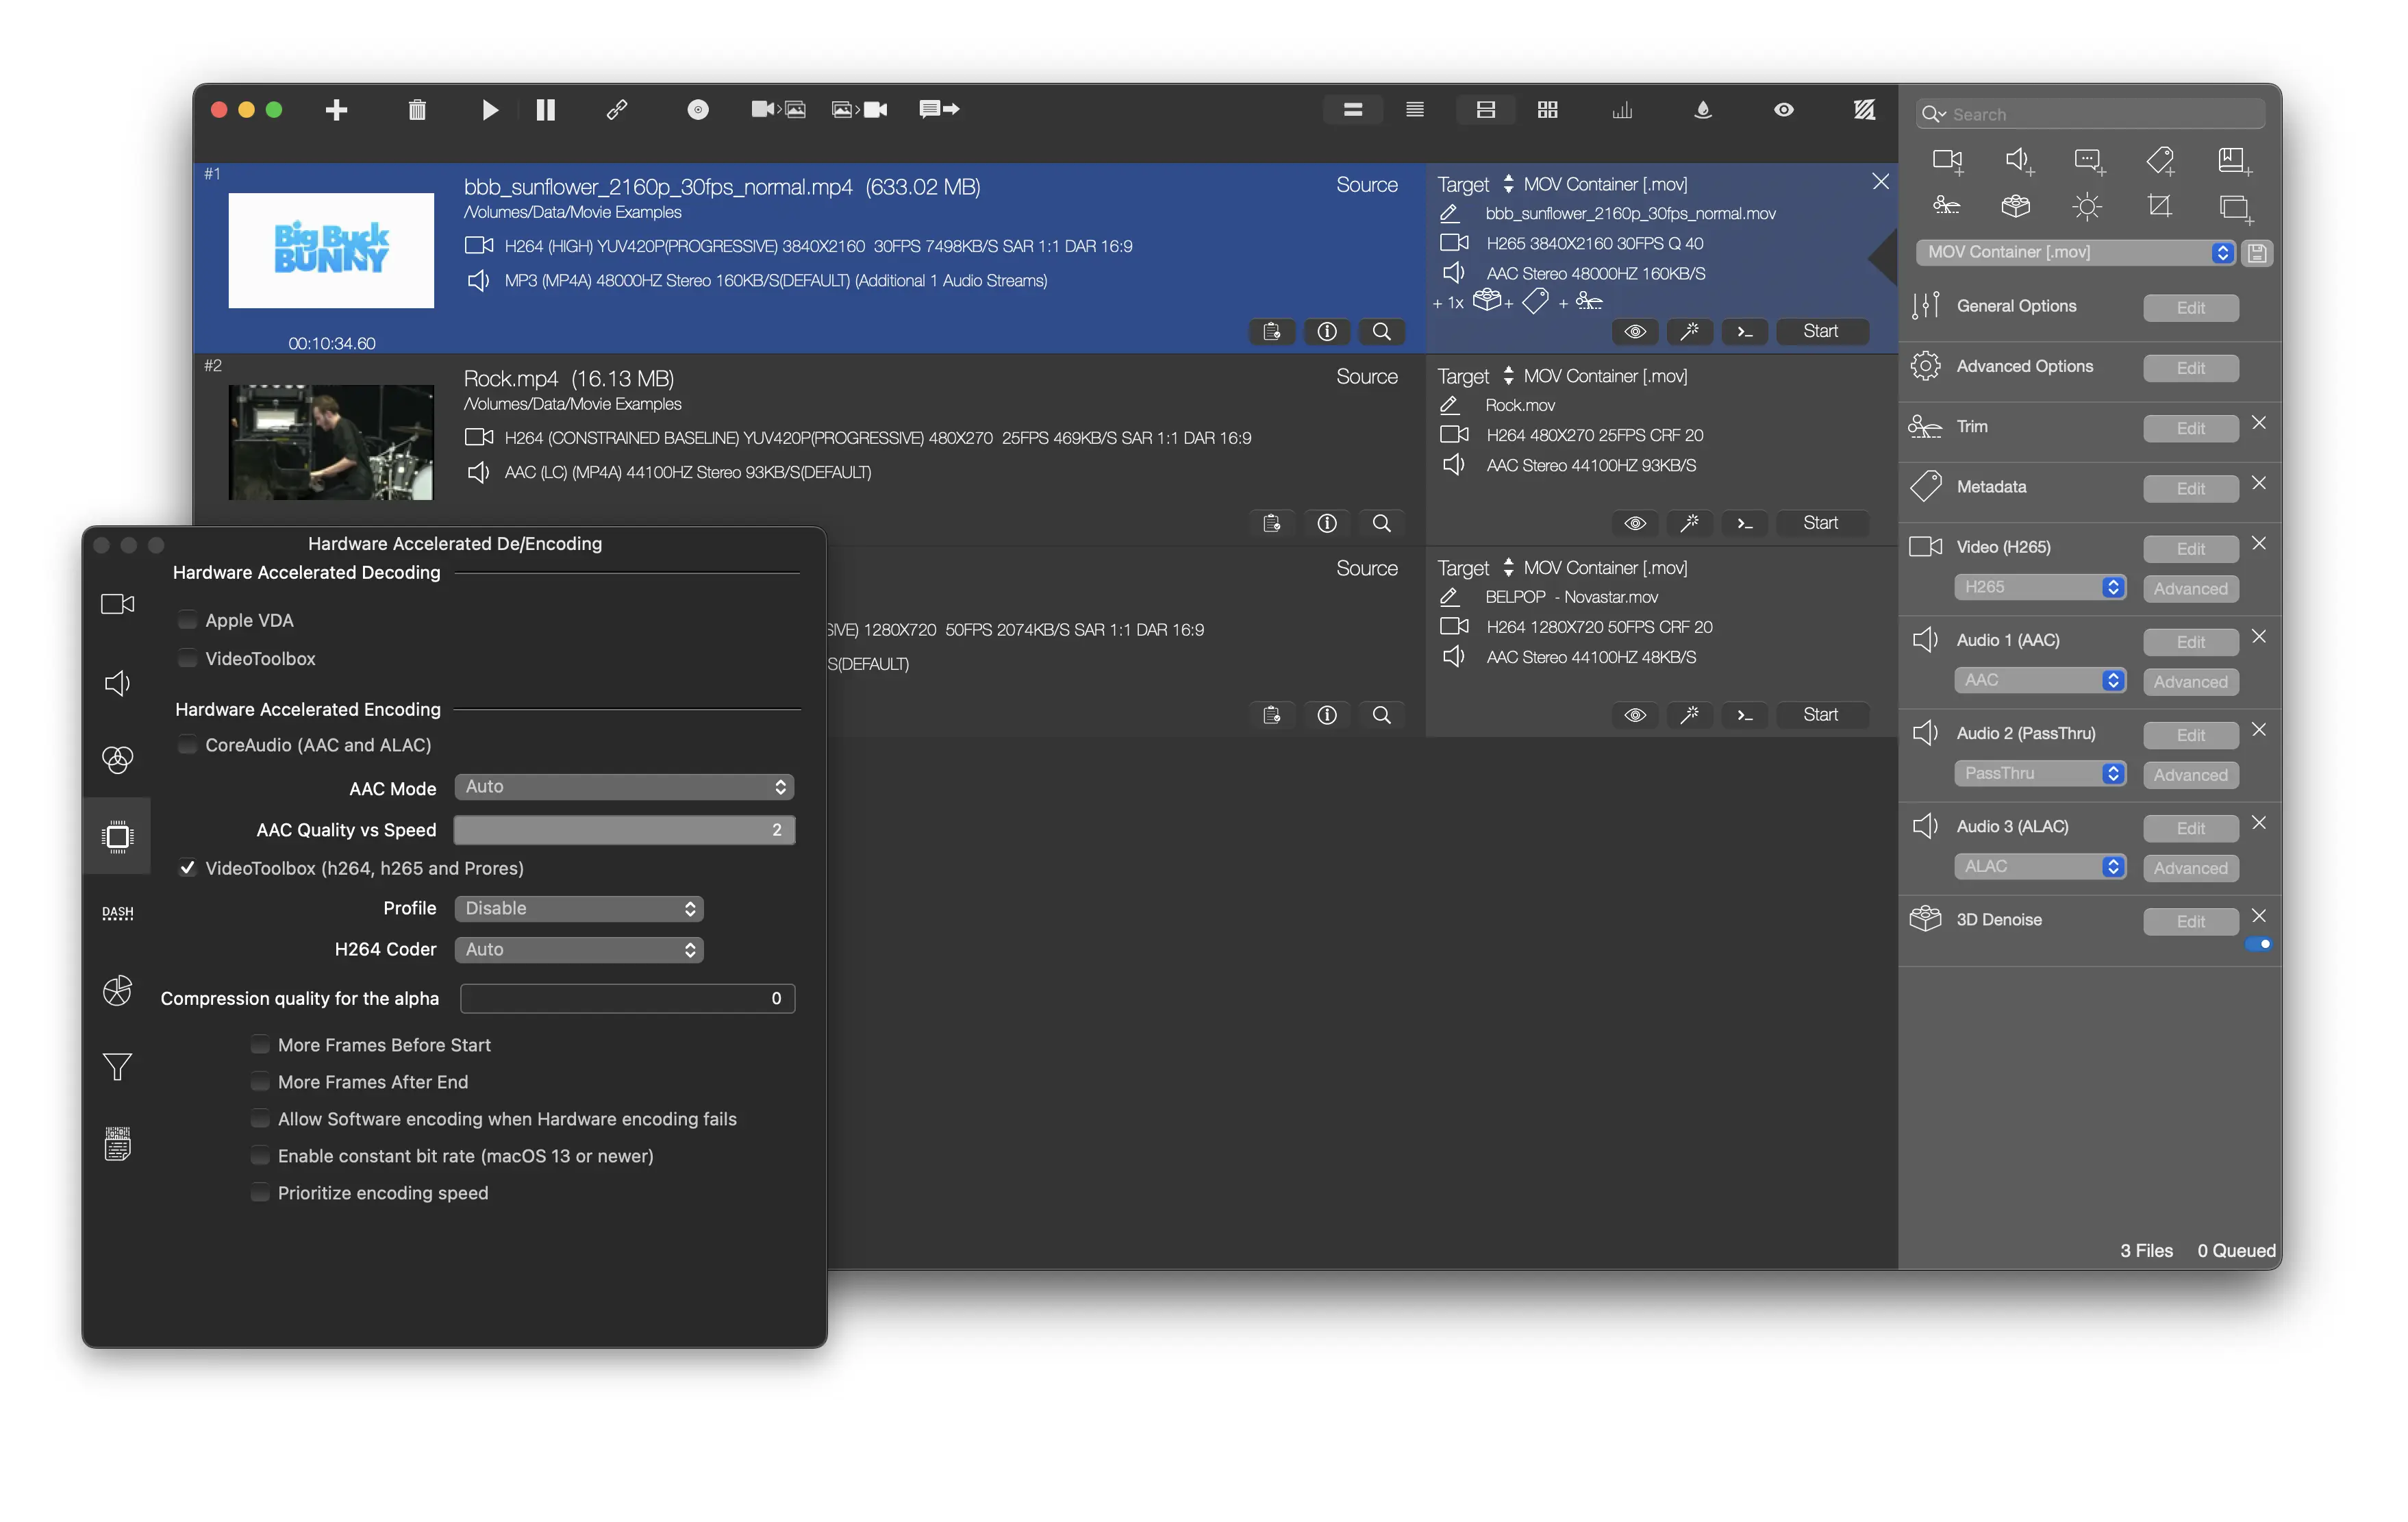Click the funnel filter sidebar icon
The image size is (2408, 1522).
click(117, 1067)
